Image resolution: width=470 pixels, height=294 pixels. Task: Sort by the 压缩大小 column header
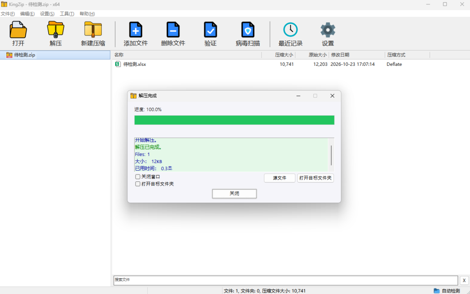(x=278, y=55)
